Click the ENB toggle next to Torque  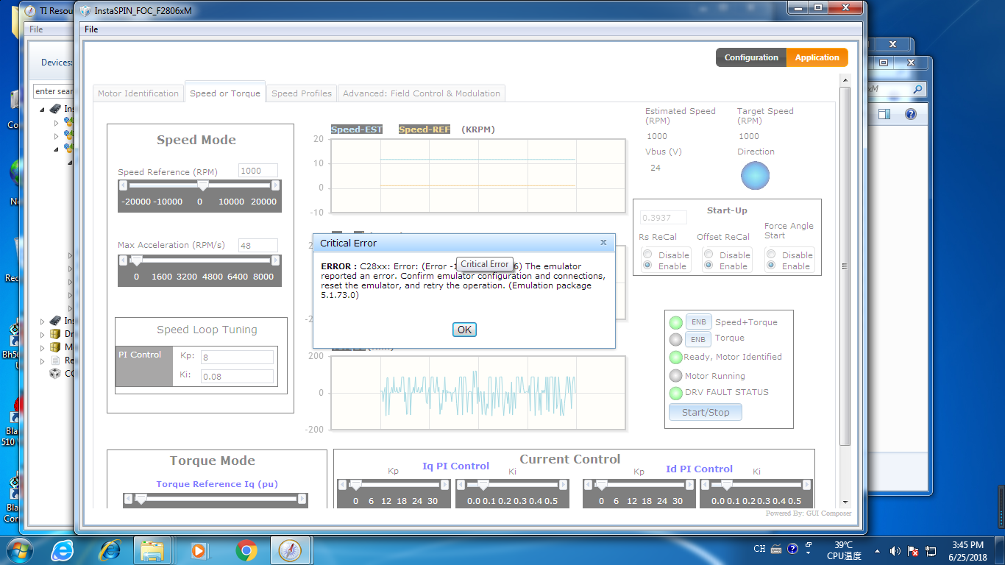tap(698, 338)
